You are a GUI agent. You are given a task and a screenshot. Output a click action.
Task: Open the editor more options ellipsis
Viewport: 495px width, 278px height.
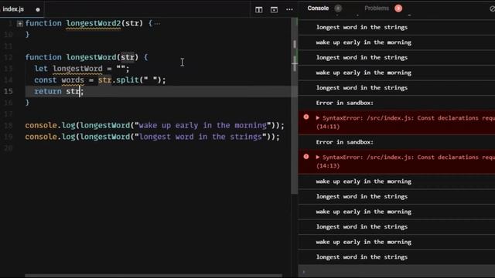[x=289, y=9]
